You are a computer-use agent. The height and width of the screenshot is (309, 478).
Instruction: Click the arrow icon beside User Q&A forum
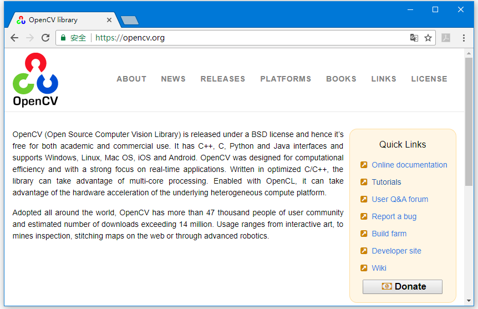coord(364,199)
